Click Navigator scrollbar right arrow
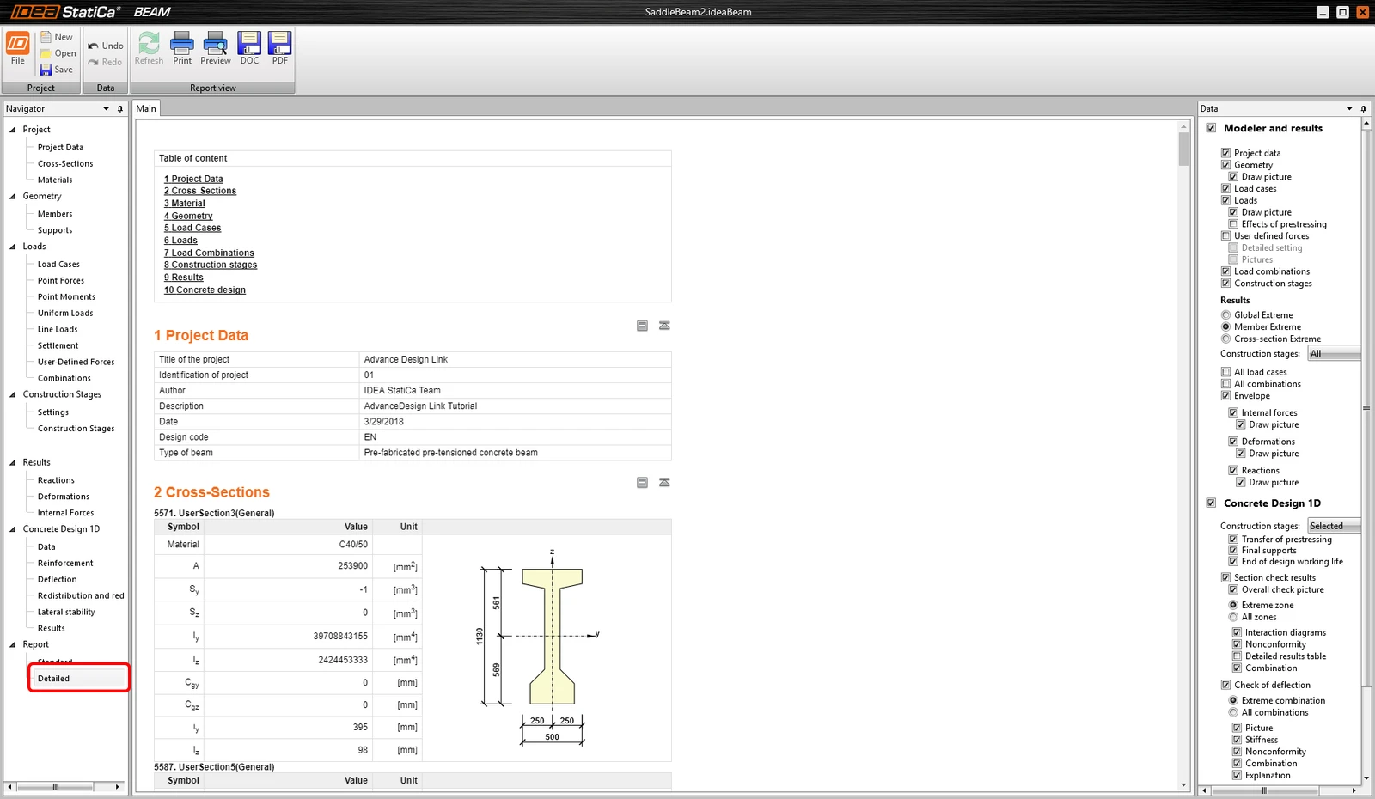The width and height of the screenshot is (1375, 799). click(x=118, y=787)
